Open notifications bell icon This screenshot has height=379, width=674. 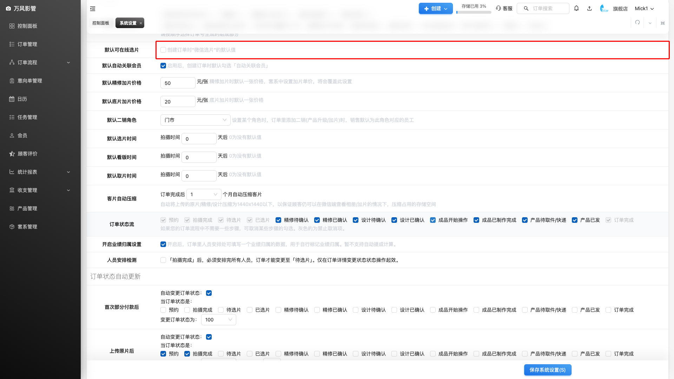(576, 8)
